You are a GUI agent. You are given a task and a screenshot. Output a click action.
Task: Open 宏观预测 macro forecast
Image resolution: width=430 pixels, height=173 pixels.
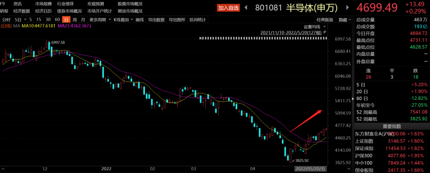click(x=96, y=4)
